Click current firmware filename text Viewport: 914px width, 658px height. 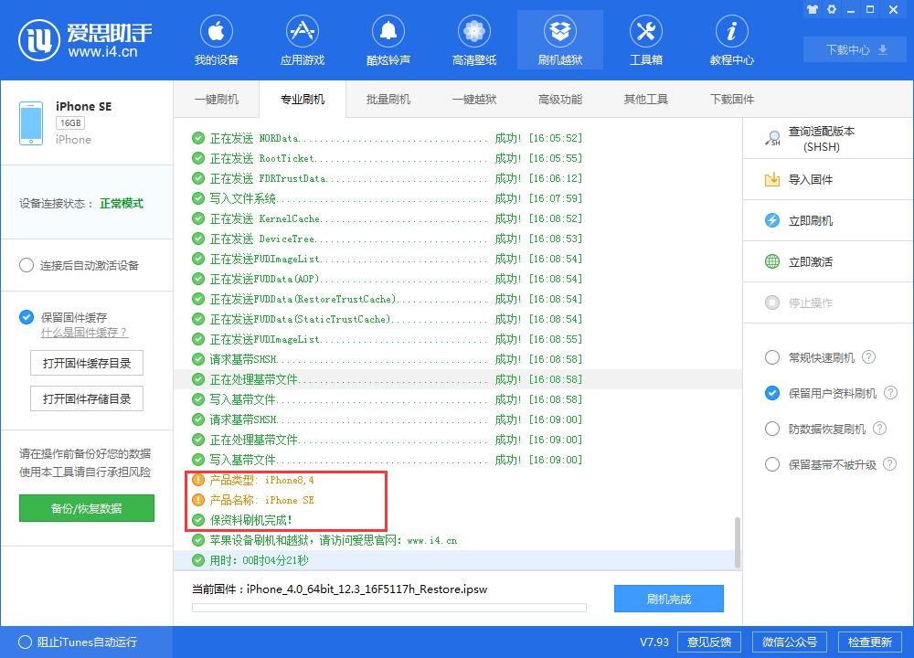[367, 589]
